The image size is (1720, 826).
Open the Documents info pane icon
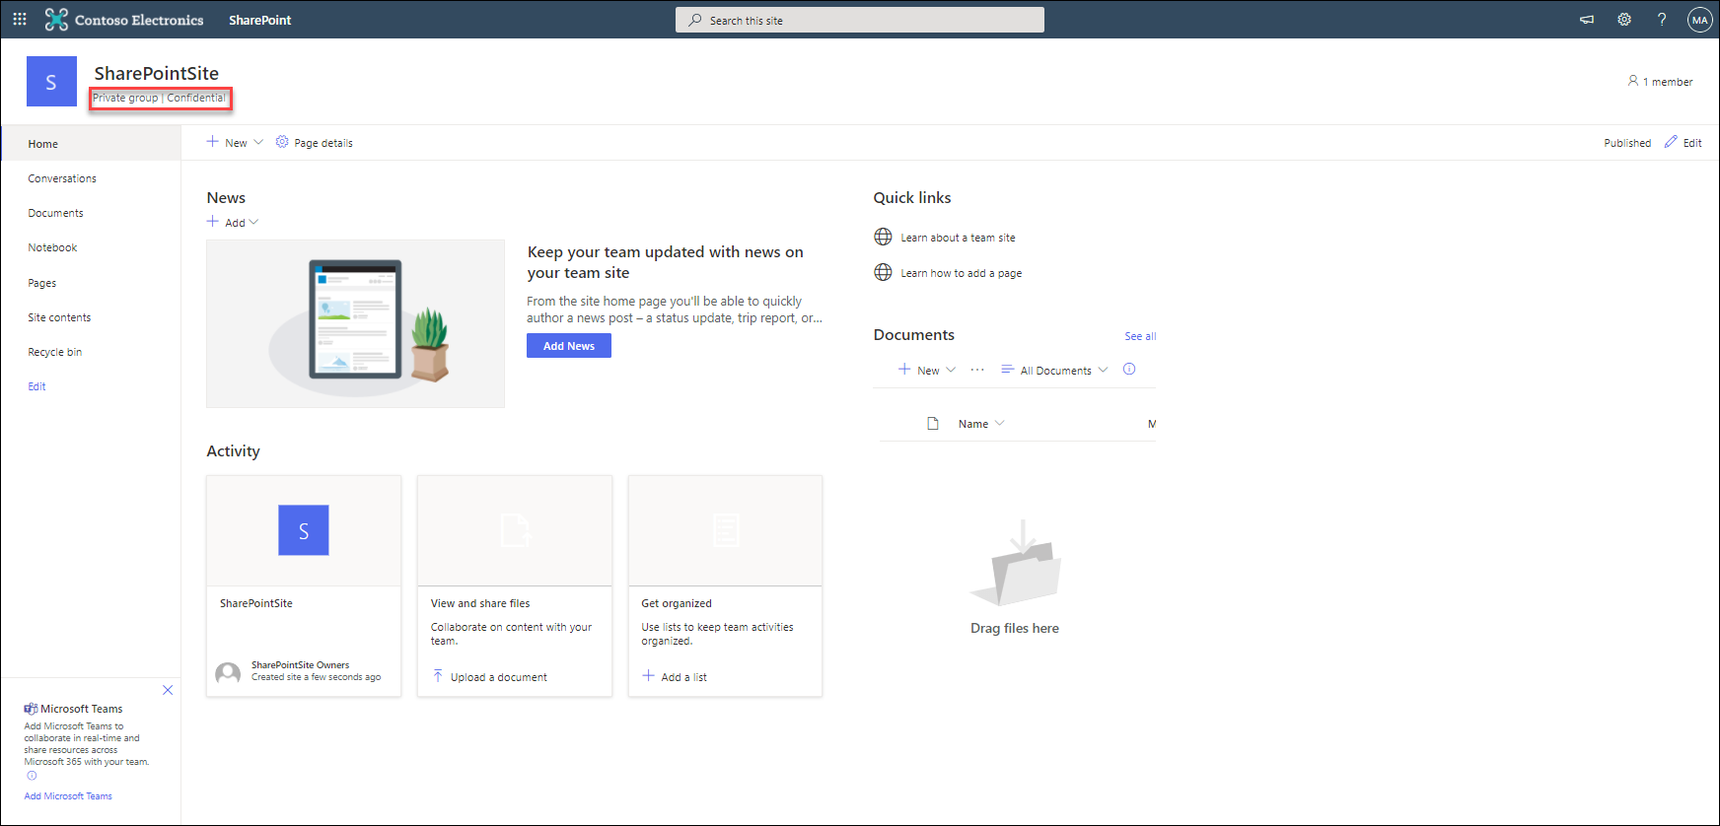click(1129, 370)
